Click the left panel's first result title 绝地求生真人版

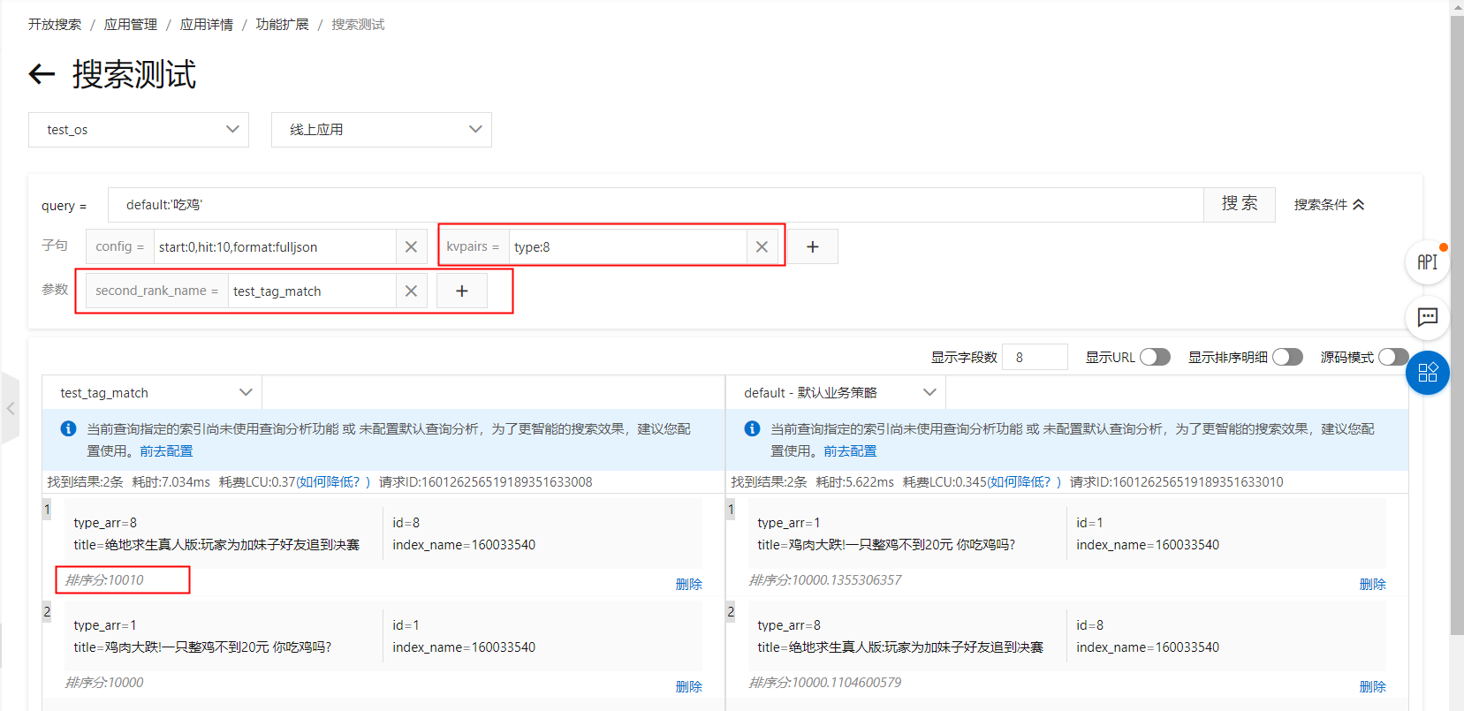click(x=216, y=545)
